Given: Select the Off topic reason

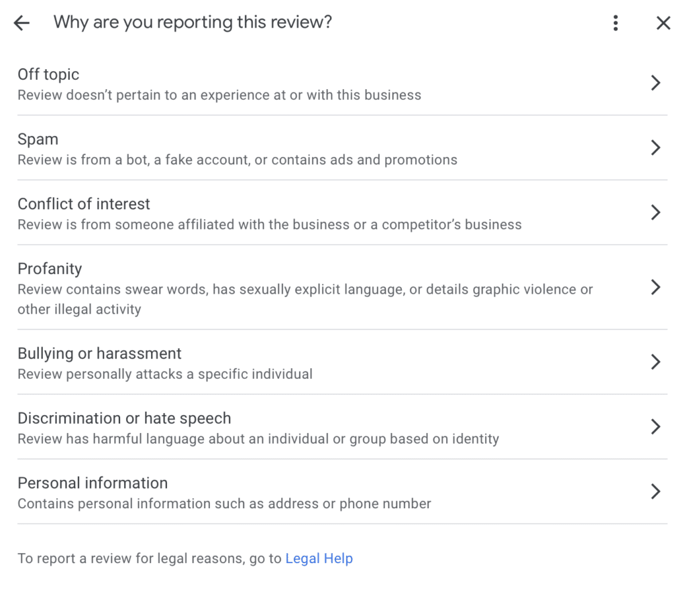Looking at the screenshot, I should [x=342, y=84].
